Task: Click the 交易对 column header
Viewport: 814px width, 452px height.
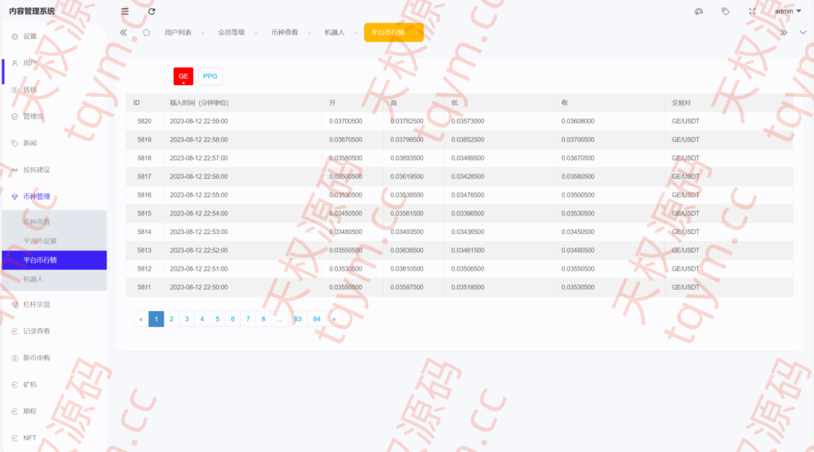Action: pyautogui.click(x=681, y=103)
